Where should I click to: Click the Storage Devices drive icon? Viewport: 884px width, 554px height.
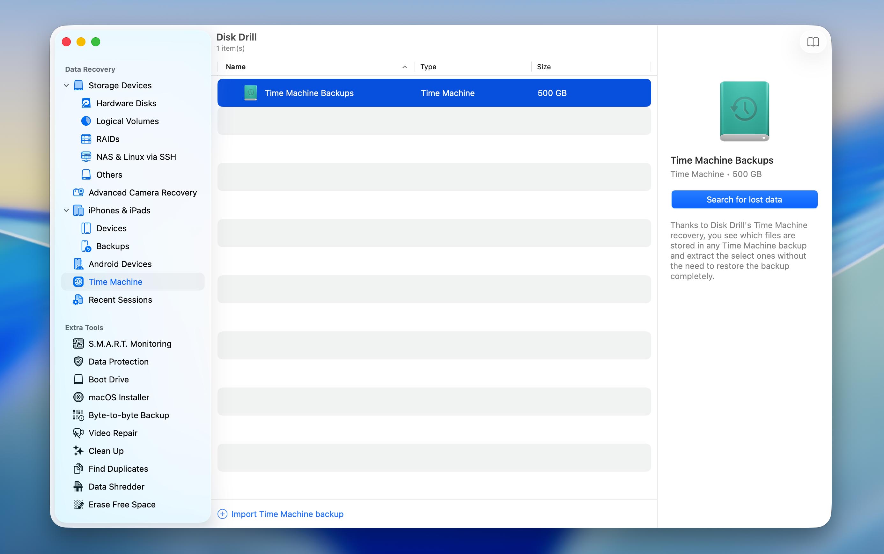(x=78, y=85)
